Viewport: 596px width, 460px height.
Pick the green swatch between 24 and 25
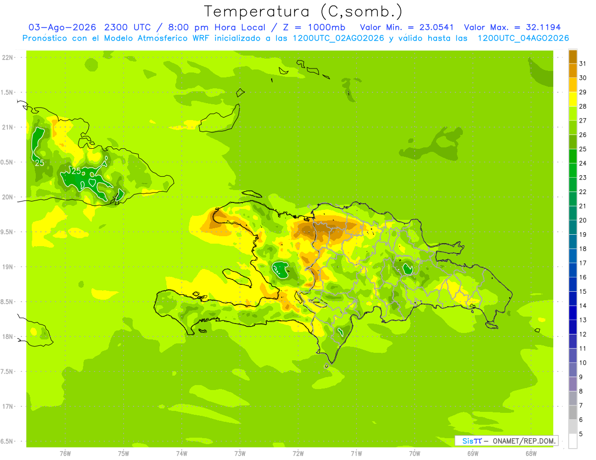(573, 156)
